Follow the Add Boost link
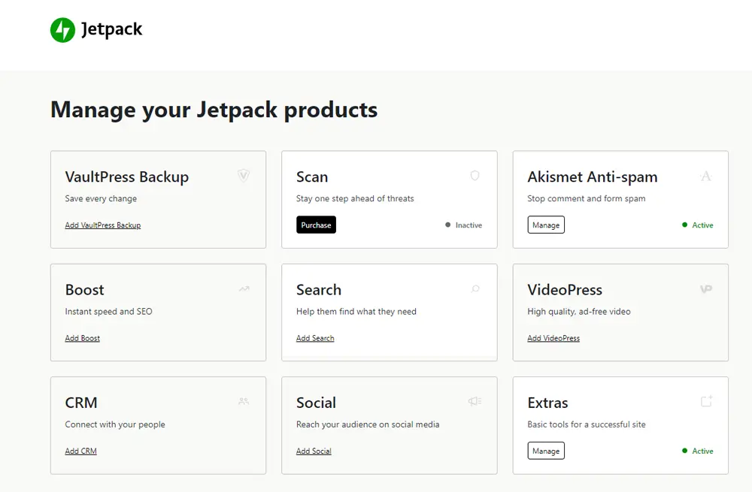752x492 pixels. coord(83,338)
